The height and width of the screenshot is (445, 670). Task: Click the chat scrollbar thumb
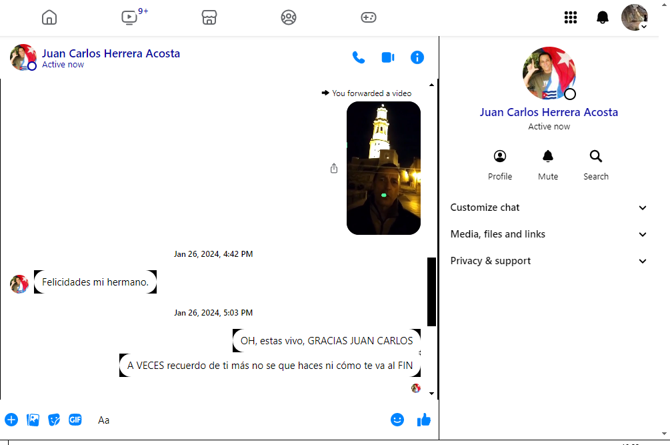431,292
